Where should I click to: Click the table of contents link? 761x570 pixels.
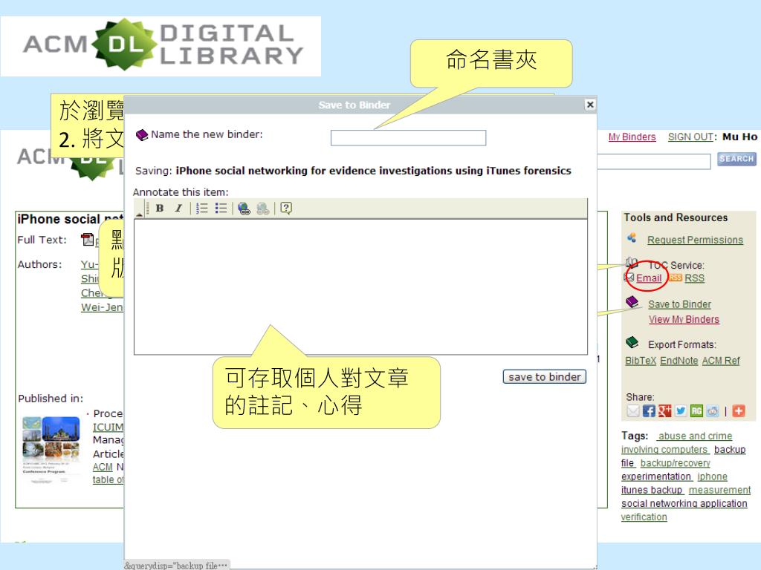point(108,480)
